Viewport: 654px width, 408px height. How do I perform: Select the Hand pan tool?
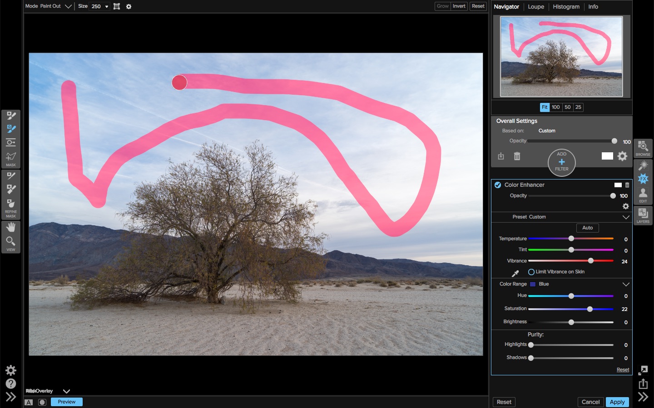tap(11, 227)
